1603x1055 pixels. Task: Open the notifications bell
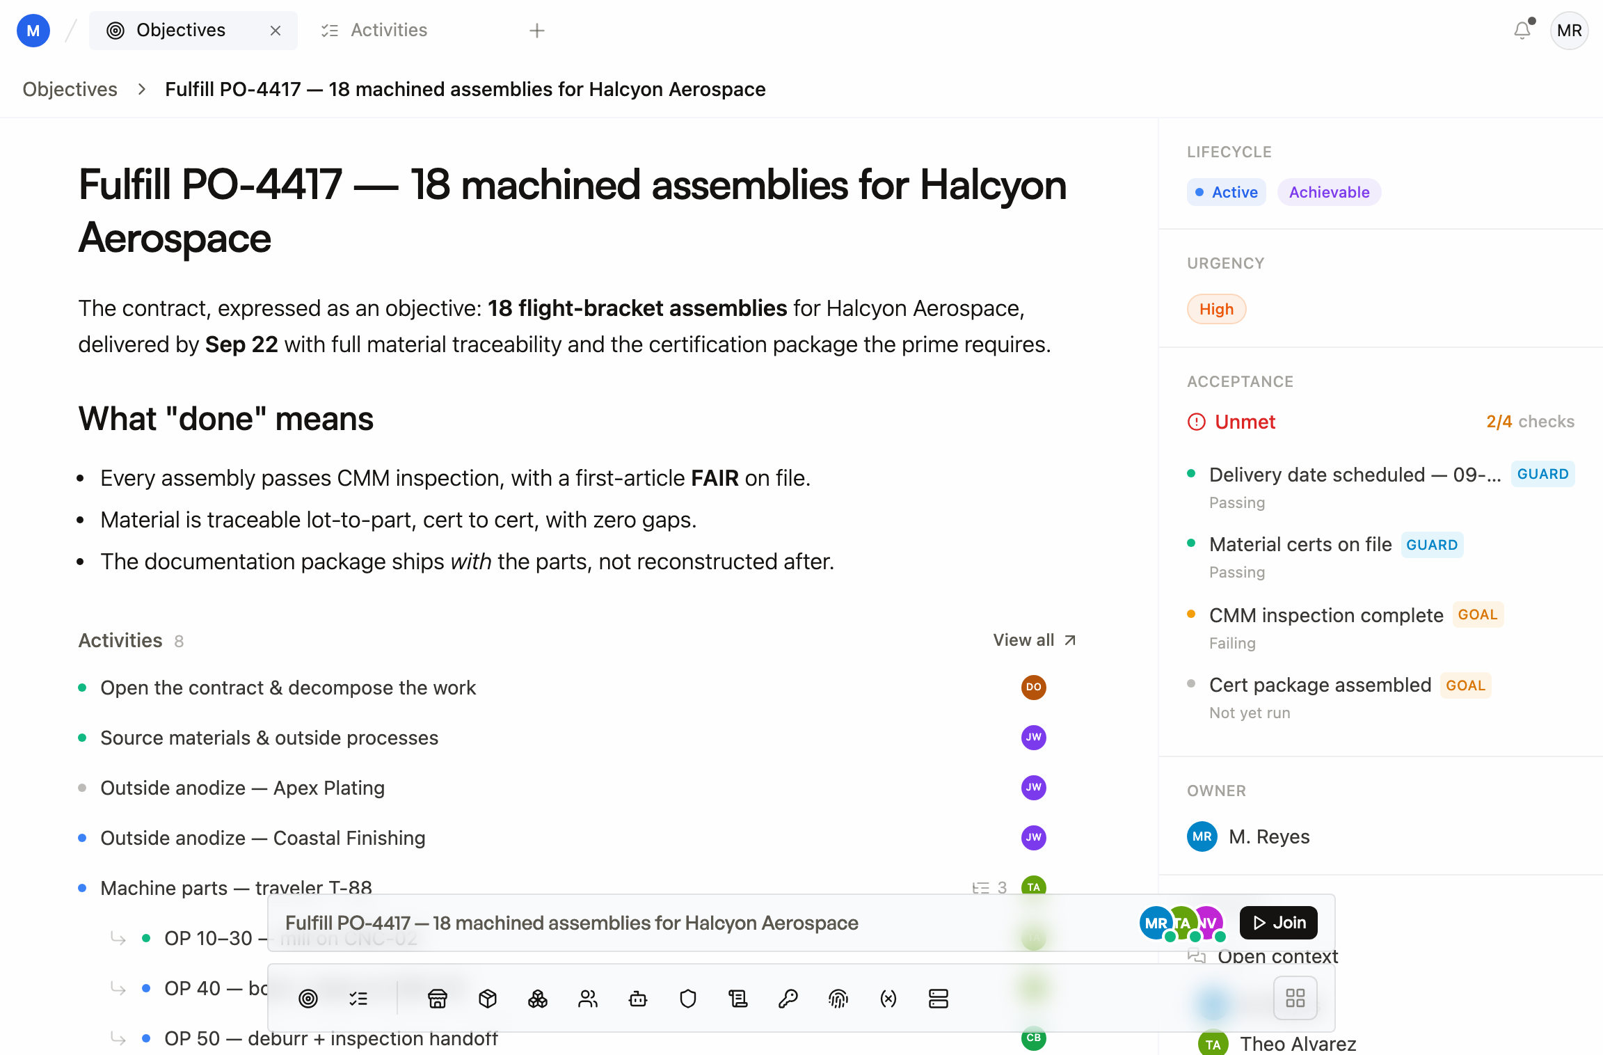(x=1522, y=30)
